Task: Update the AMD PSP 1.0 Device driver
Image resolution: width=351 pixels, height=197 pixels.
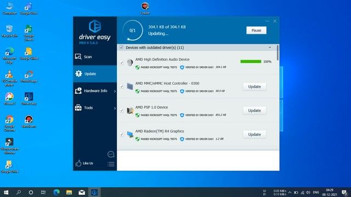Action: [254, 111]
